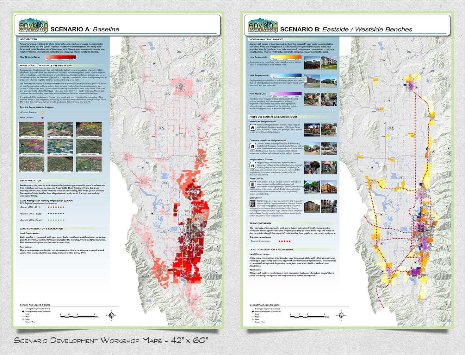Click the Town Center orange brick building photo

(x=329, y=187)
